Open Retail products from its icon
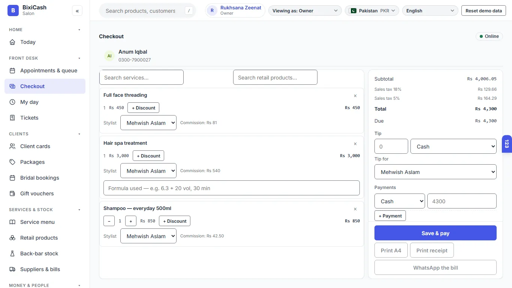 pyautogui.click(x=13, y=238)
